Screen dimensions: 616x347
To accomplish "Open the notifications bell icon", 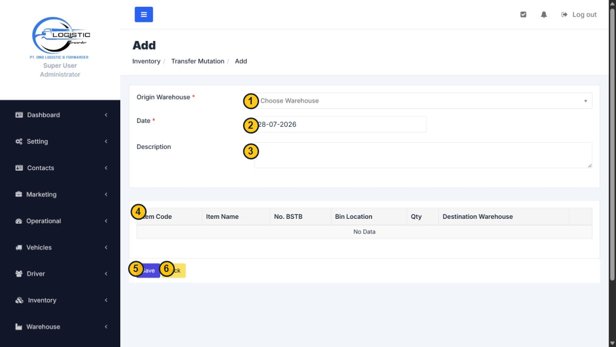I will click(x=544, y=15).
